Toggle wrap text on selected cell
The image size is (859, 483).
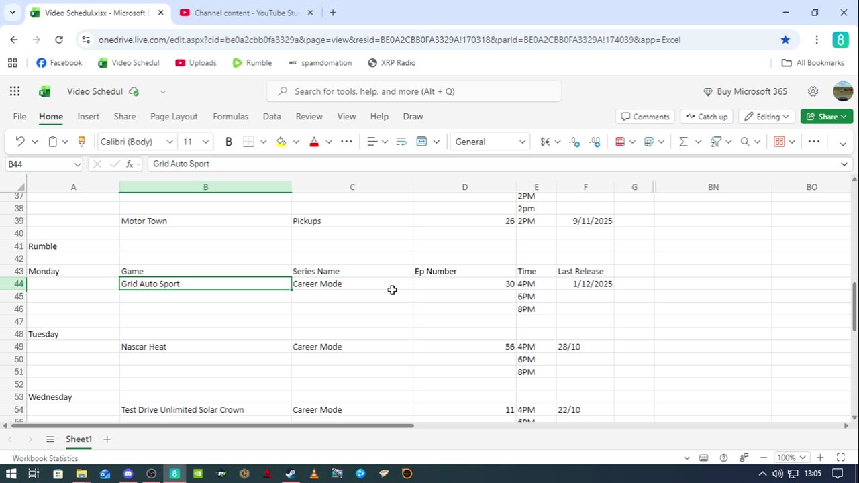(401, 142)
